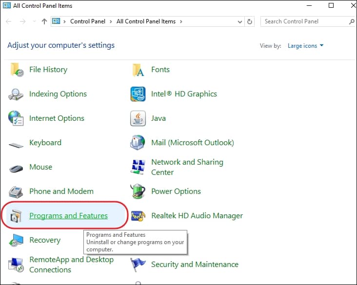Refresh the Control Panel view
The height and width of the screenshot is (285, 357).
(250, 21)
